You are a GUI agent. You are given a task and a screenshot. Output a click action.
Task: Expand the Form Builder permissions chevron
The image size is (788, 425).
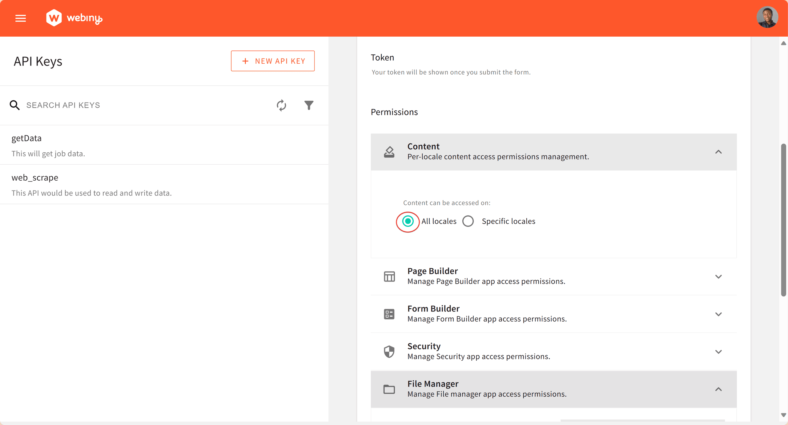[718, 314]
